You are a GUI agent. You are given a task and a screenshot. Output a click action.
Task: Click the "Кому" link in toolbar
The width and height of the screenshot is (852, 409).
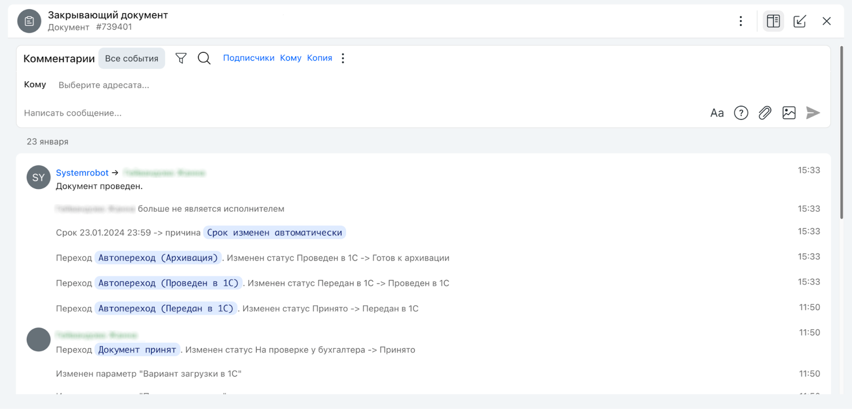[291, 58]
